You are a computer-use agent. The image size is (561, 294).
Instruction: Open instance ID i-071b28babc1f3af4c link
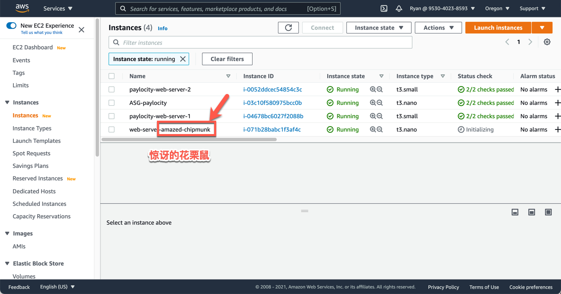coord(272,129)
